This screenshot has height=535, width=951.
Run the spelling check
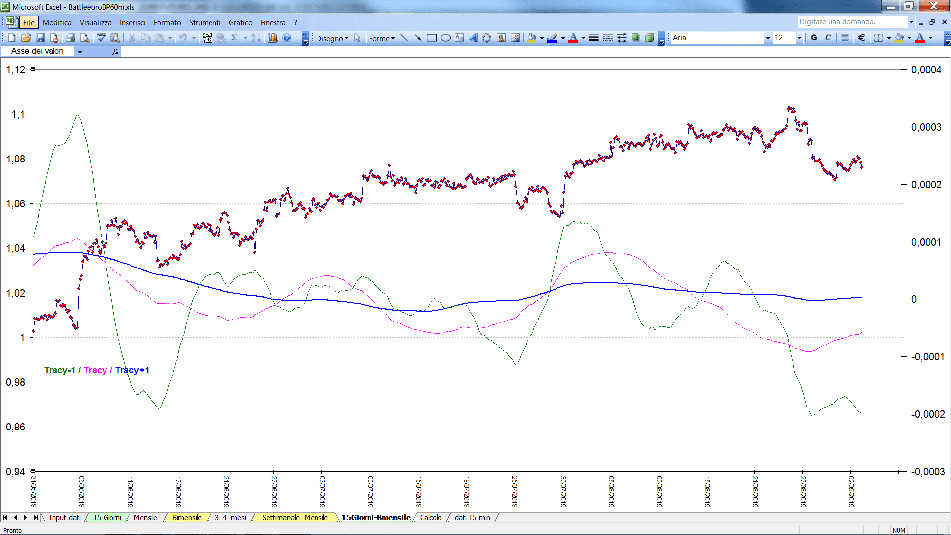click(x=101, y=38)
